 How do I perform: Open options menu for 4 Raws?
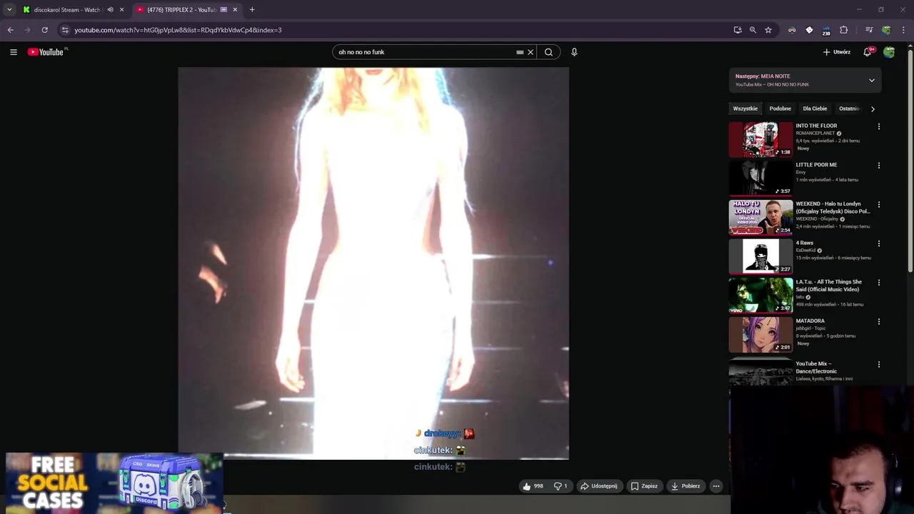(879, 243)
